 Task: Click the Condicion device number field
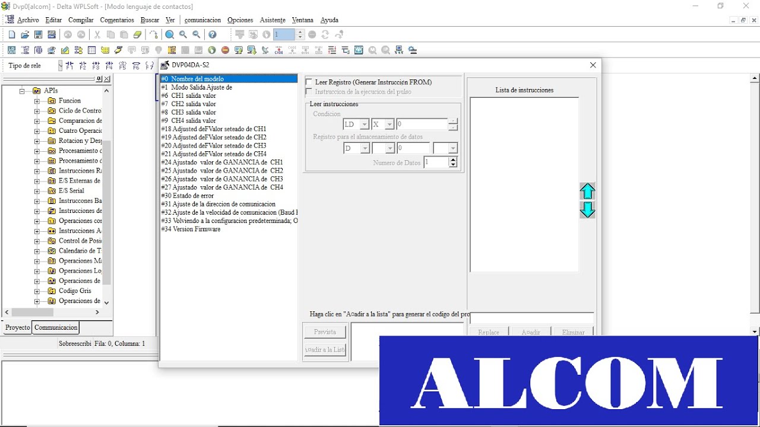pos(422,125)
